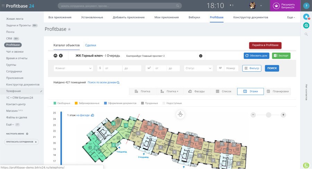Click the green chat icon at bottom right
The height and width of the screenshot is (169, 312).
click(x=306, y=165)
